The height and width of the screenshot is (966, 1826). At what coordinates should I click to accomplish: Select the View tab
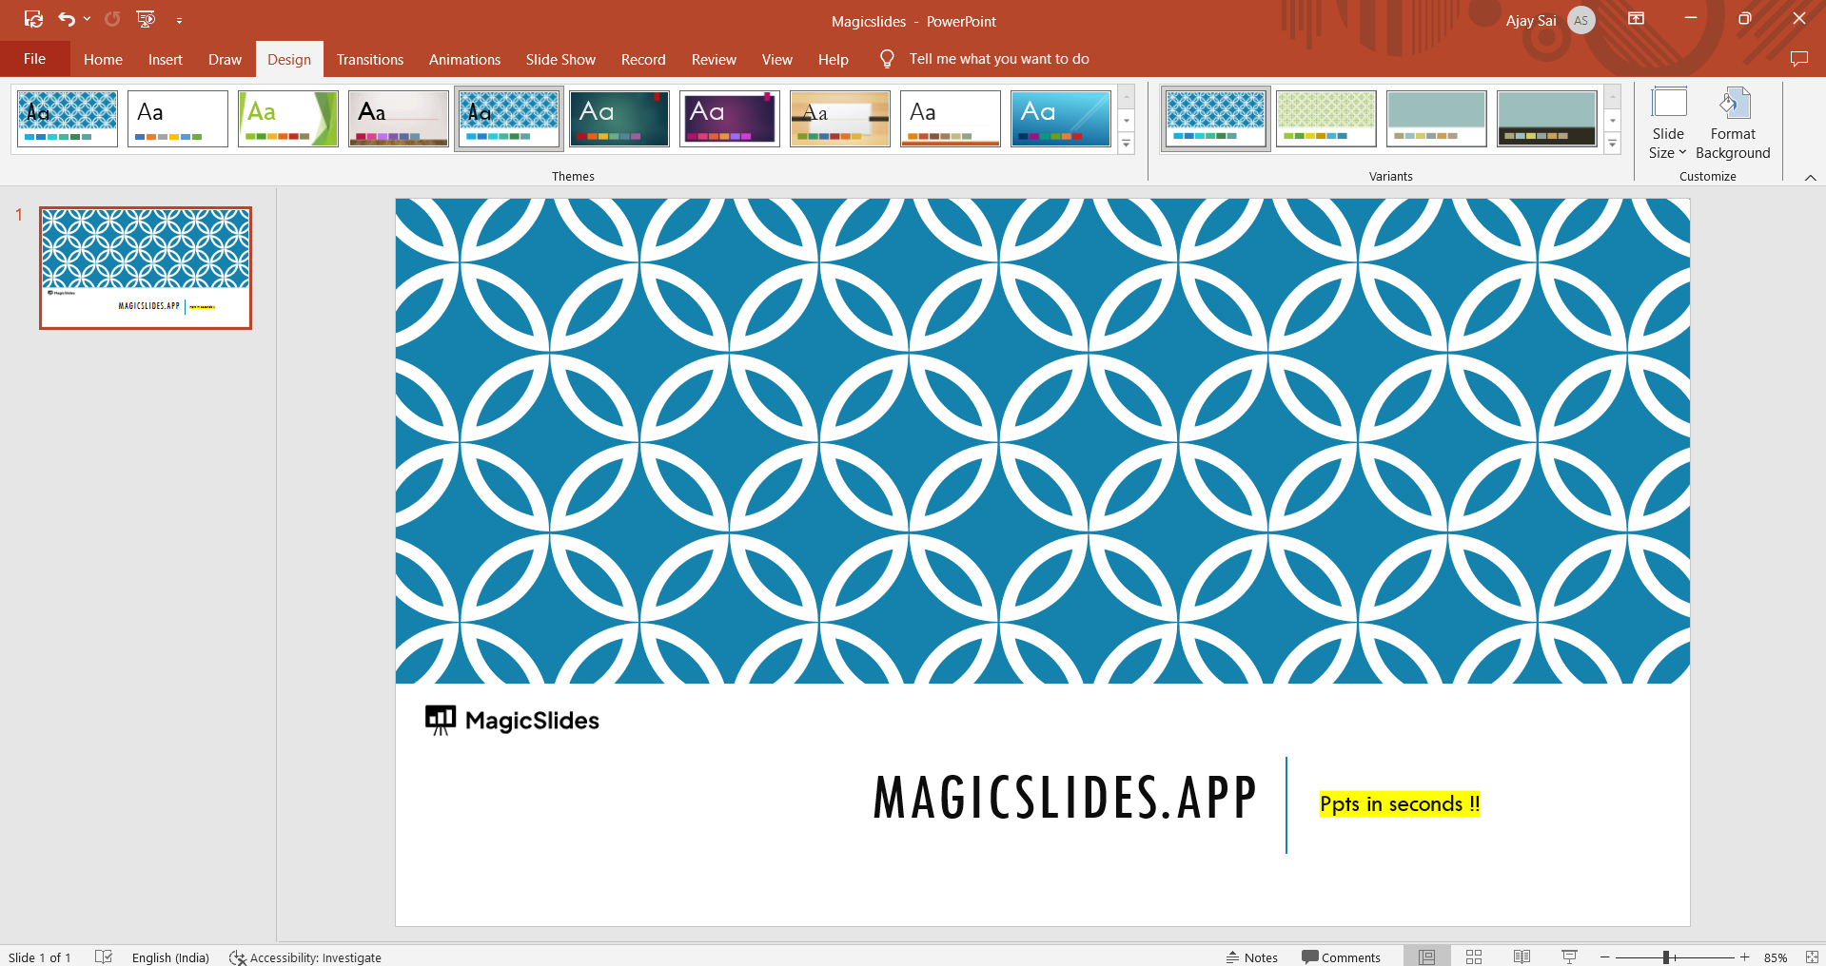point(777,59)
